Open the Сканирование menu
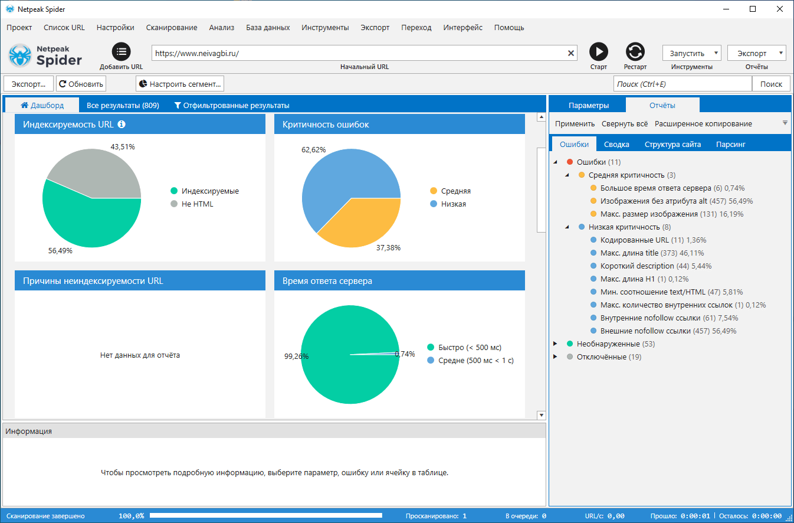794x523 pixels. pos(172,28)
